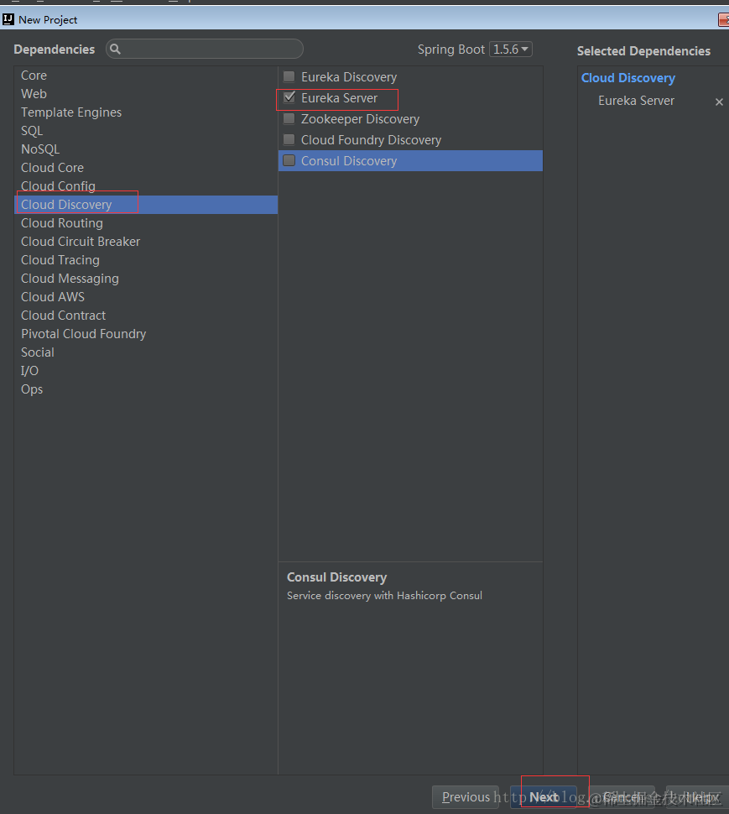This screenshot has width=729, height=814.
Task: Click the Zookeeper Discovery label
Action: click(x=360, y=119)
